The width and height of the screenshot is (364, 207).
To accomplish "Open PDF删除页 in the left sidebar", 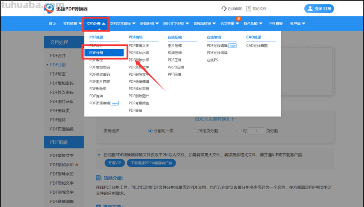I will (x=60, y=111).
